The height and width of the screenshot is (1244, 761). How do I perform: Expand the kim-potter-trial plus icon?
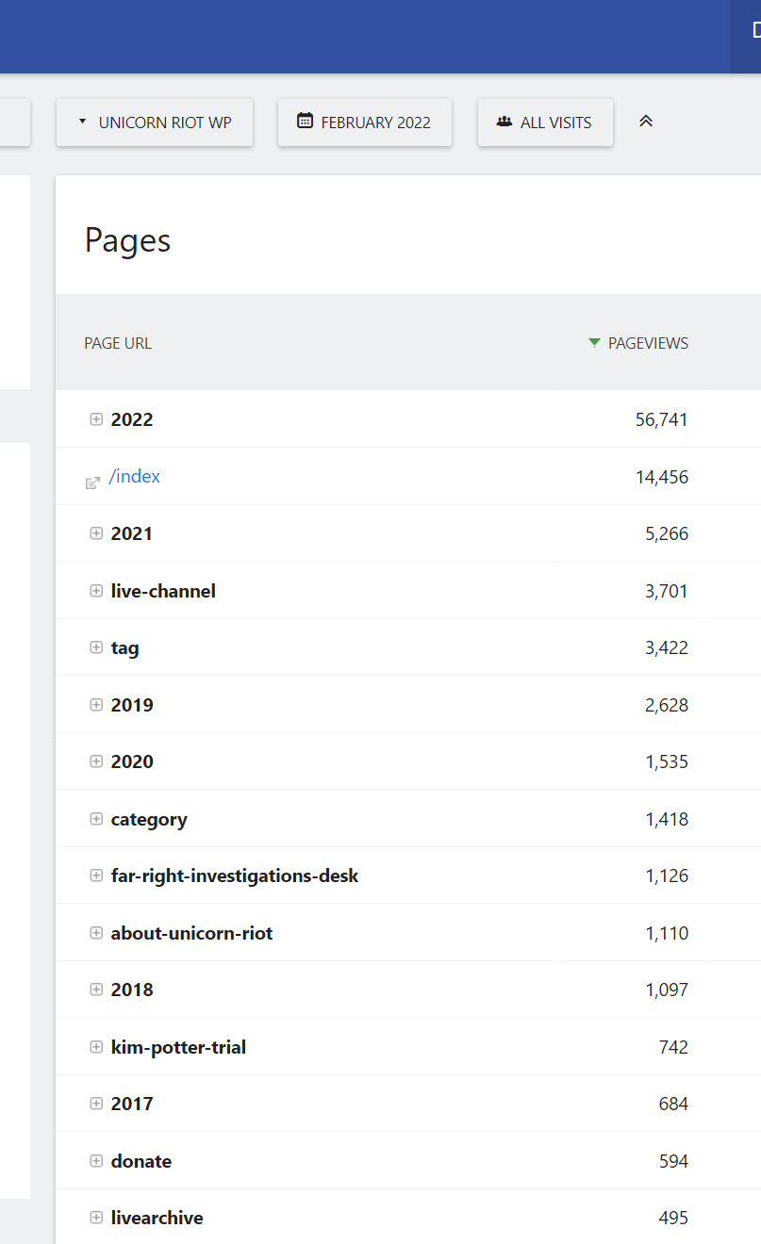click(96, 1047)
